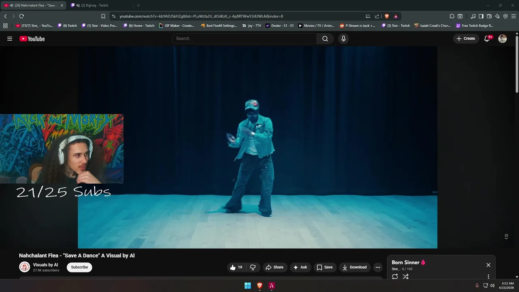Image resolution: width=519 pixels, height=292 pixels.
Task: Share the Save A Dance video
Action: tap(274, 267)
